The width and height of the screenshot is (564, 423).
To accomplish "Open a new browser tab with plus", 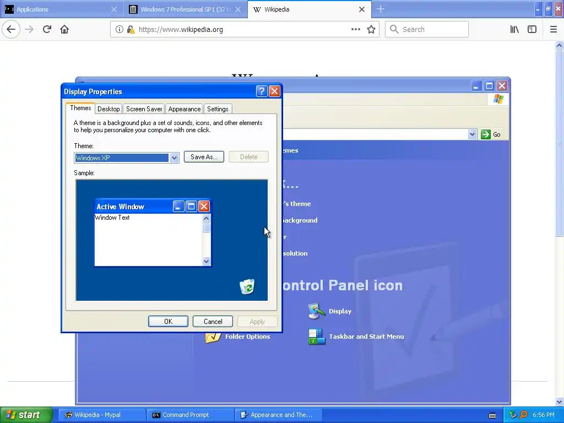I will (x=381, y=9).
